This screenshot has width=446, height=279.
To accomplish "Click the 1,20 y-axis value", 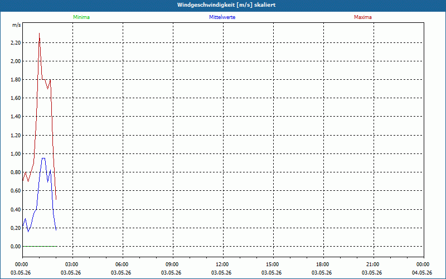I will tap(16, 136).
